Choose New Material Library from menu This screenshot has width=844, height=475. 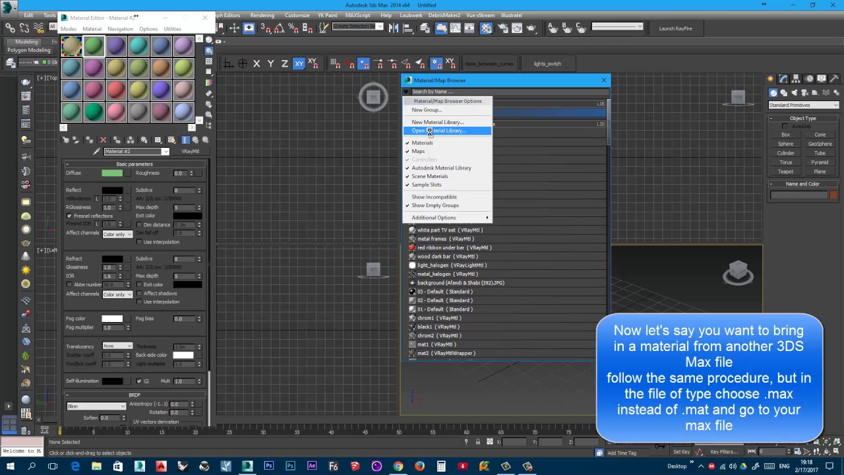pyautogui.click(x=447, y=122)
